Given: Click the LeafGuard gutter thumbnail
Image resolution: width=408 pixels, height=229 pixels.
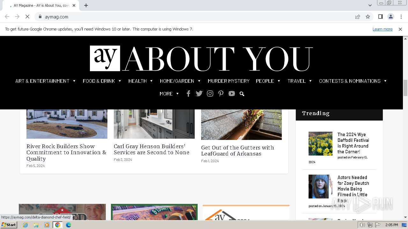Looking at the screenshot, I should (241, 125).
